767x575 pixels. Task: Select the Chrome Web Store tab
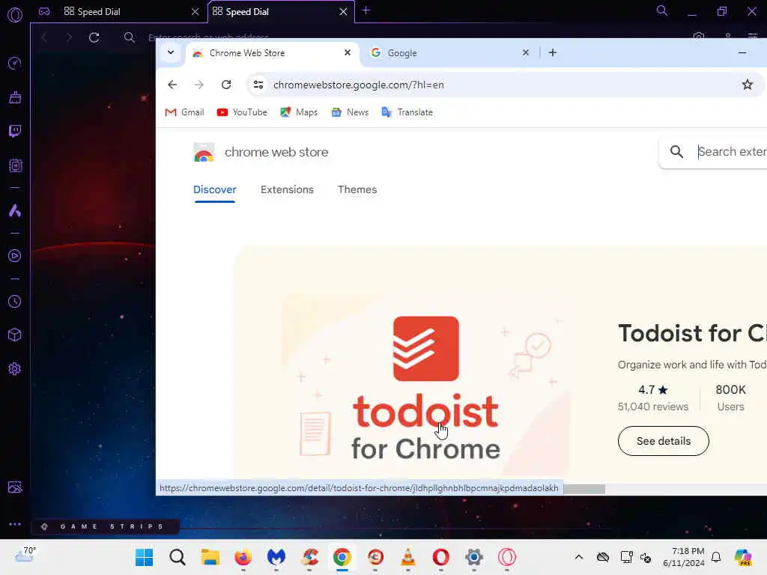(271, 53)
